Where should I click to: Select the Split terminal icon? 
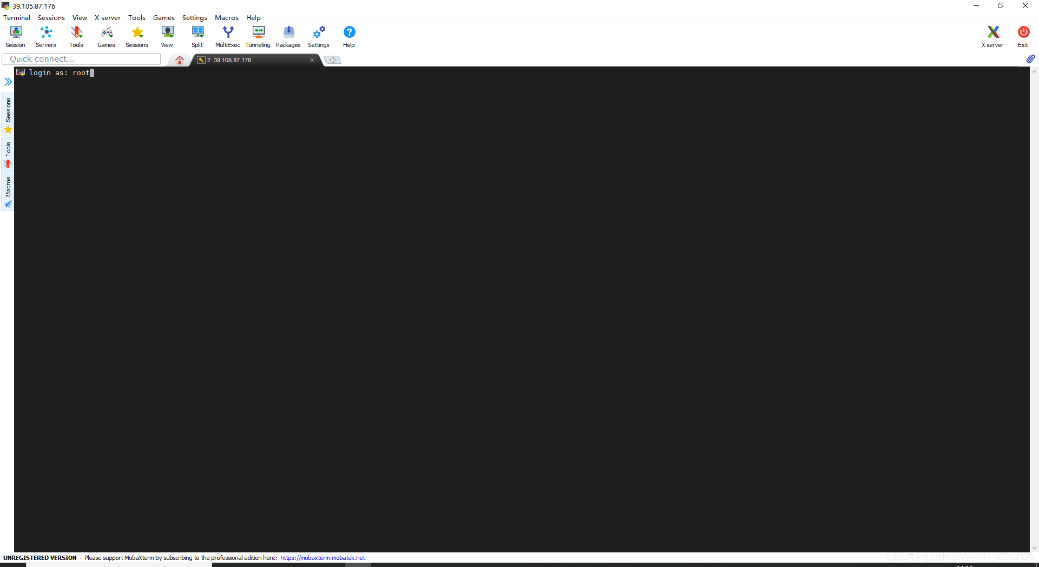click(x=198, y=37)
